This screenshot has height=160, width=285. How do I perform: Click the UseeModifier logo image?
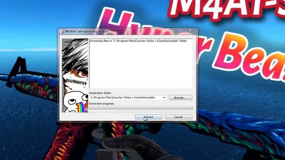coord(75,76)
